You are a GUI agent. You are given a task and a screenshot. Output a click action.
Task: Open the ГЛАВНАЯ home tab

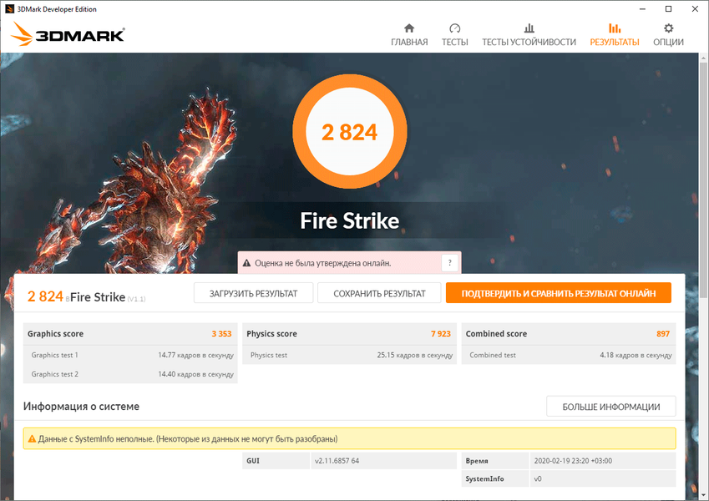409,35
